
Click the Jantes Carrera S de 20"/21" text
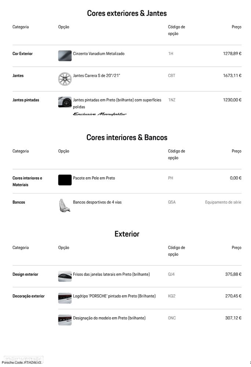point(97,76)
